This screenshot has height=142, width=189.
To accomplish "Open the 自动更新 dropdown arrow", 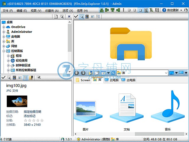I will pyautogui.click(x=181, y=10).
